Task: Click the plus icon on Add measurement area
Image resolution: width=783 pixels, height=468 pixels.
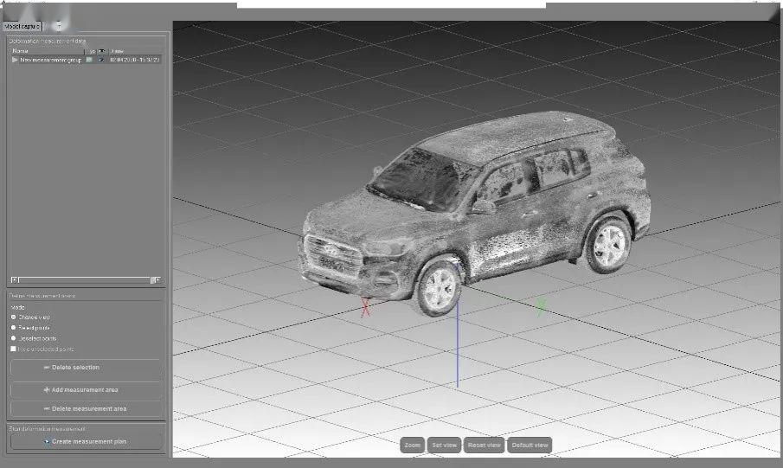Action: [47, 389]
